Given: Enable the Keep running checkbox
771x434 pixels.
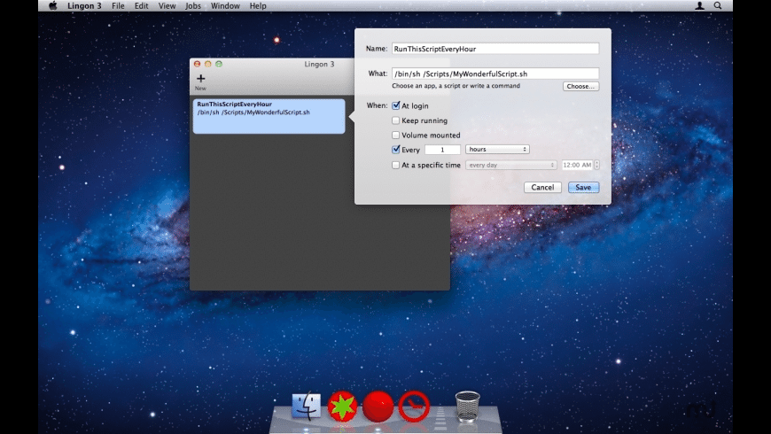Looking at the screenshot, I should 396,120.
